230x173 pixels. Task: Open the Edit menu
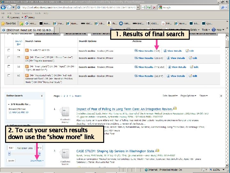point(9,13)
